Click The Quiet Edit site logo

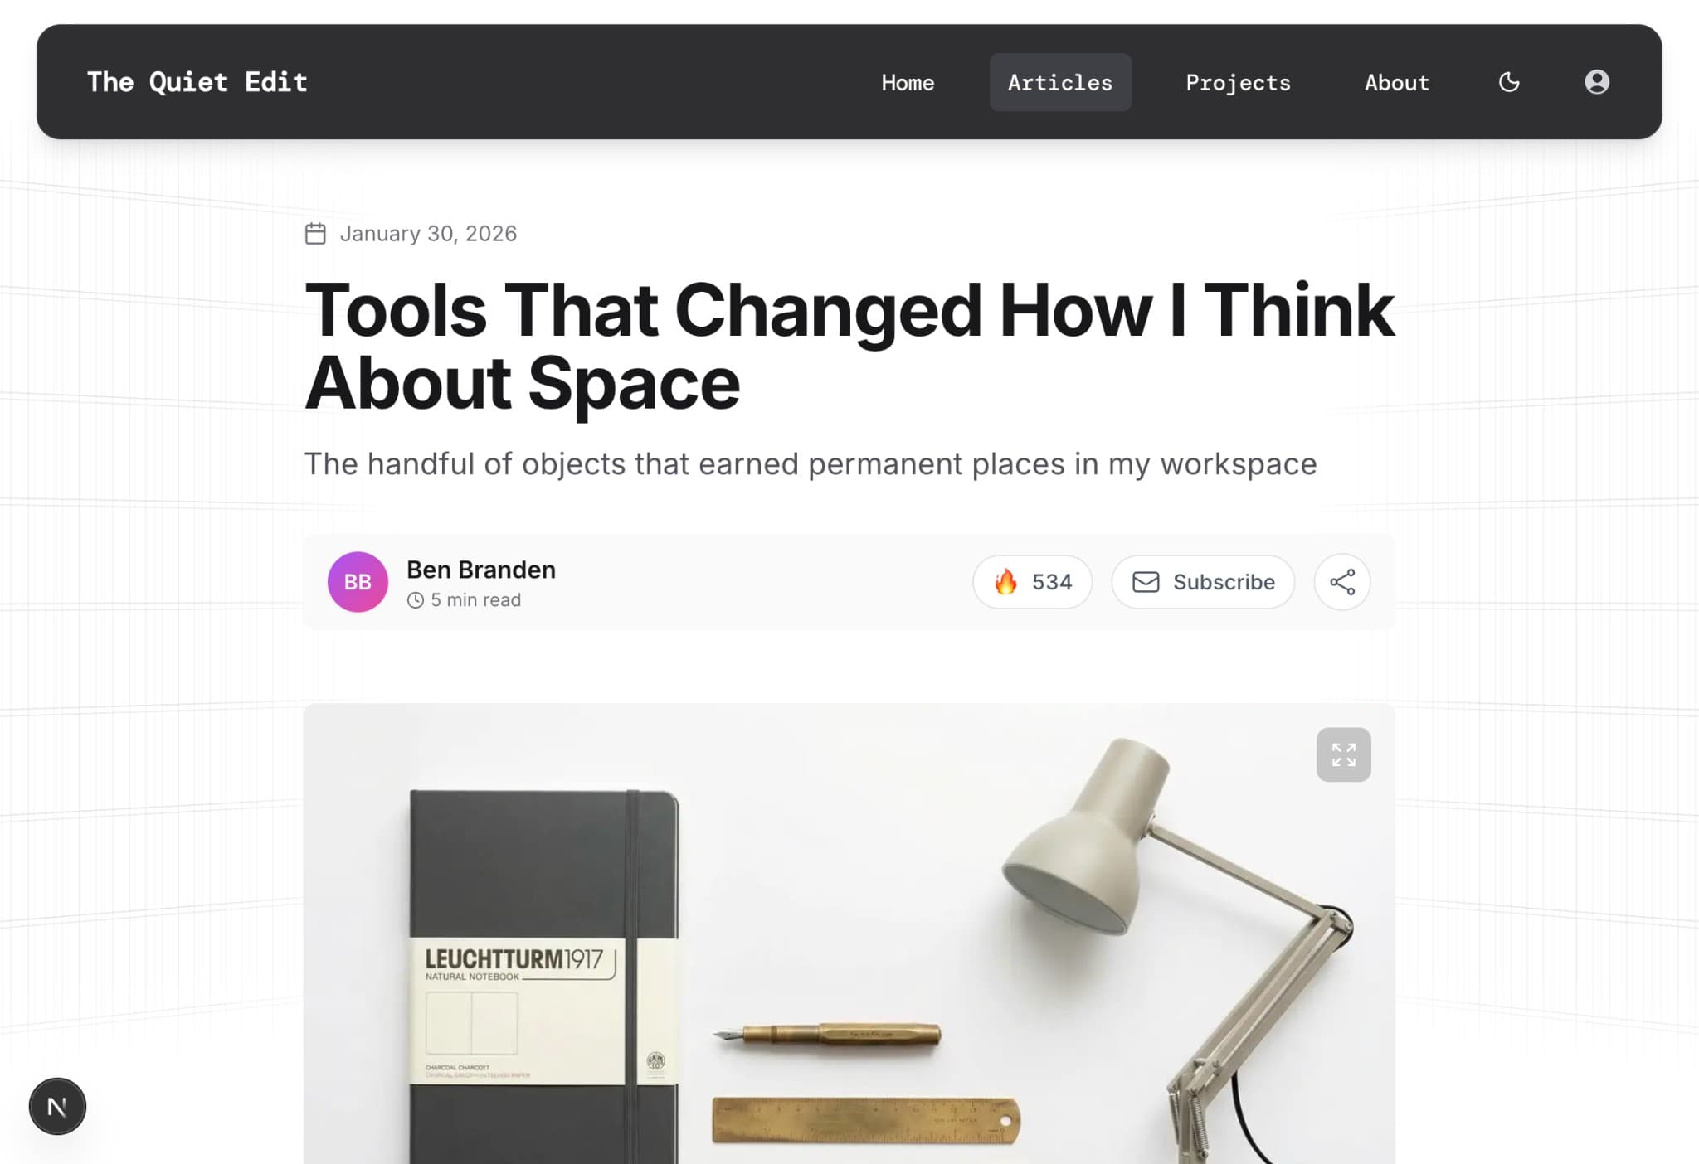pos(197,82)
